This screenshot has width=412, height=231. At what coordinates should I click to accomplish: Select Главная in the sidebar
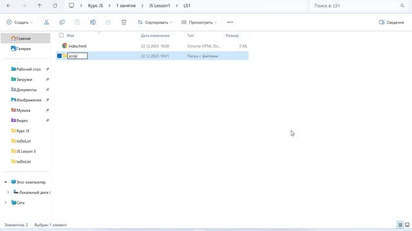tap(26, 38)
